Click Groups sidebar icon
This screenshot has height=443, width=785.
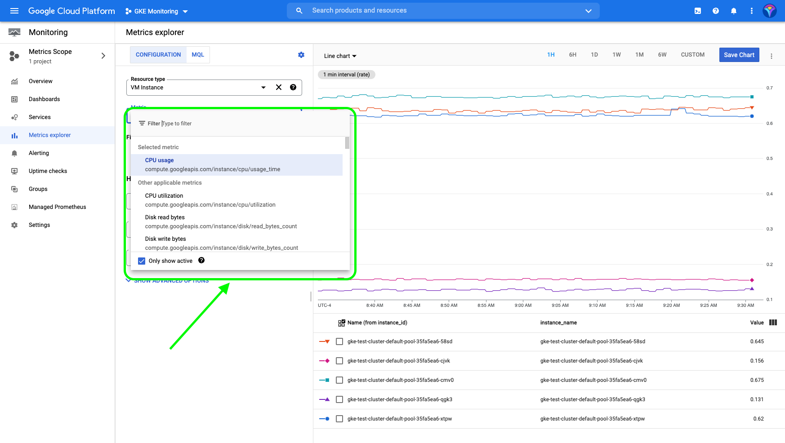pyautogui.click(x=14, y=189)
